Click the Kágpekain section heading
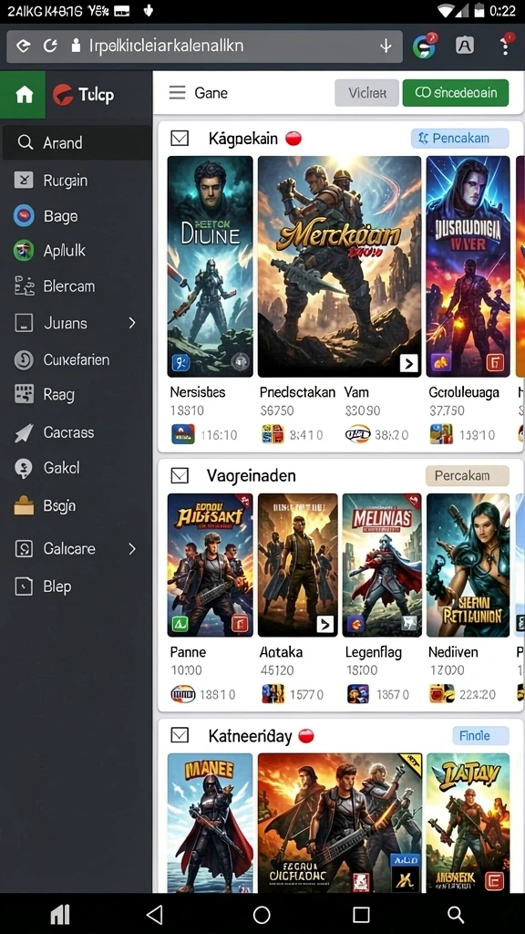This screenshot has width=525, height=934. (x=242, y=139)
